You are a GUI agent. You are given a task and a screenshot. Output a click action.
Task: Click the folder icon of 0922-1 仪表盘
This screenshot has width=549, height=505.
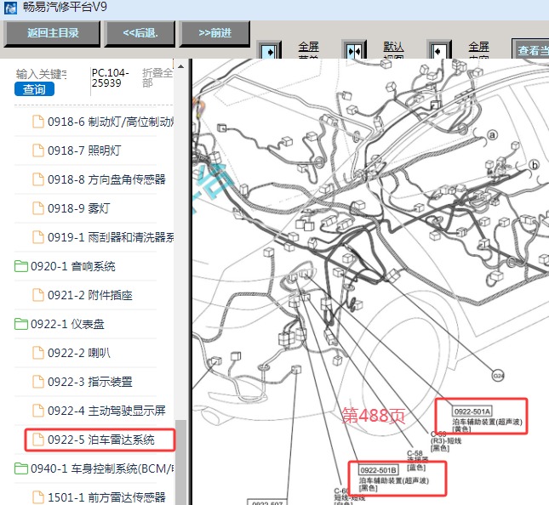point(21,324)
